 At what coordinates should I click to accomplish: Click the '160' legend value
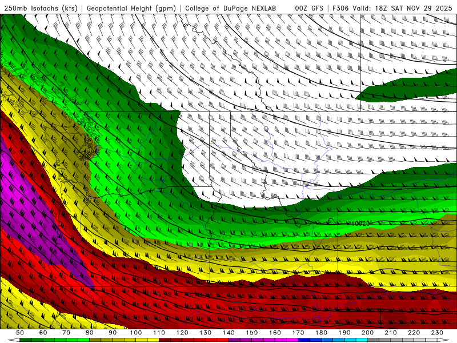tap(275, 333)
